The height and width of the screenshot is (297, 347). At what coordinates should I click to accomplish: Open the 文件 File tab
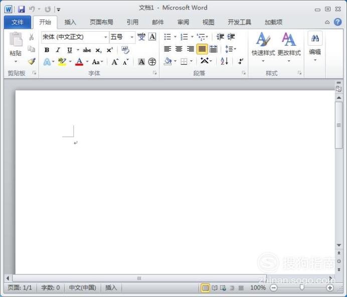coord(18,22)
